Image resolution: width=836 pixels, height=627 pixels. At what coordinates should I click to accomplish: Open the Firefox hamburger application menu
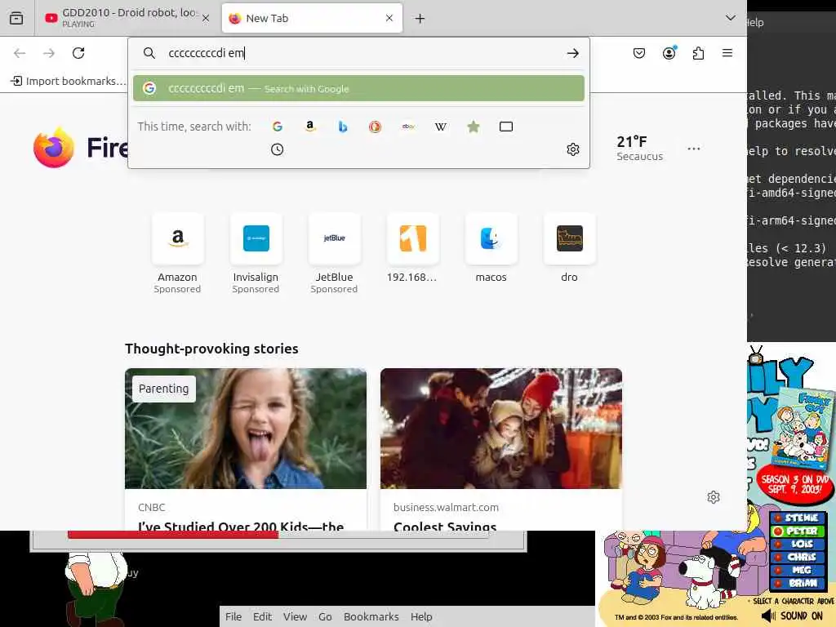click(727, 53)
